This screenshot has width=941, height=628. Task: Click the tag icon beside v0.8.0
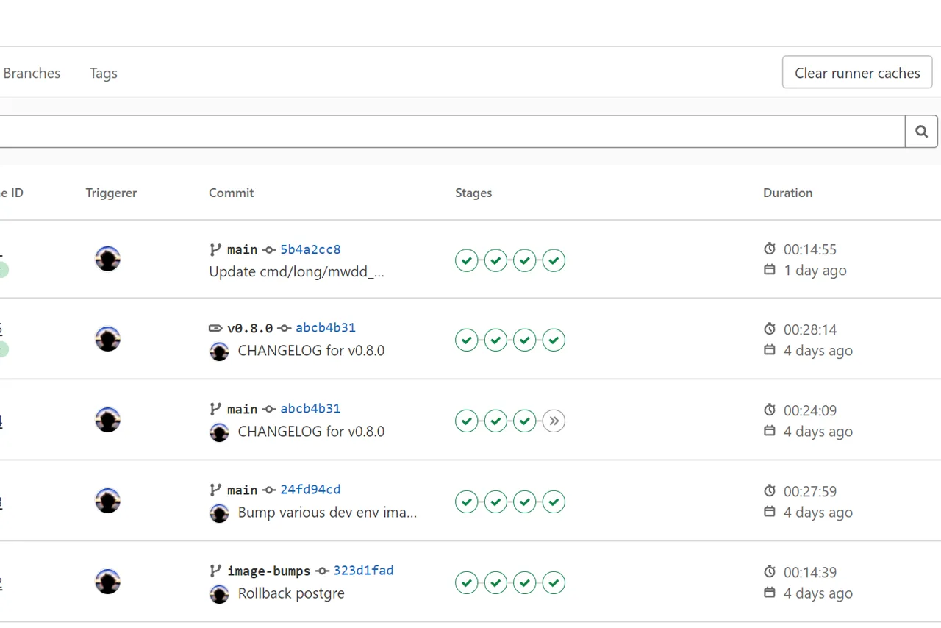pos(215,328)
